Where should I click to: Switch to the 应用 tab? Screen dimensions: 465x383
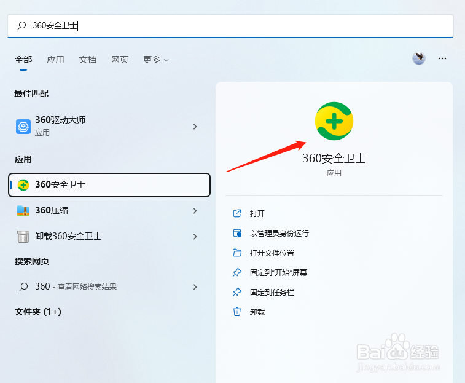click(x=55, y=60)
